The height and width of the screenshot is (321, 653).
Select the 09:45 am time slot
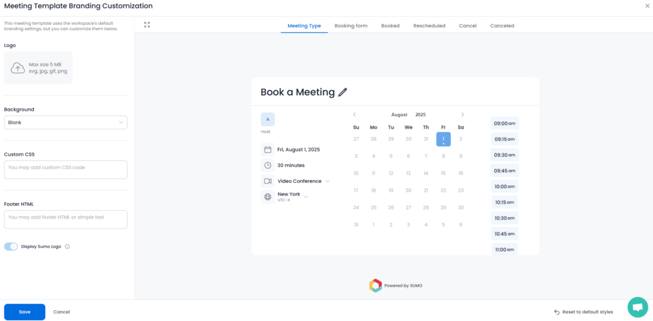(x=504, y=171)
